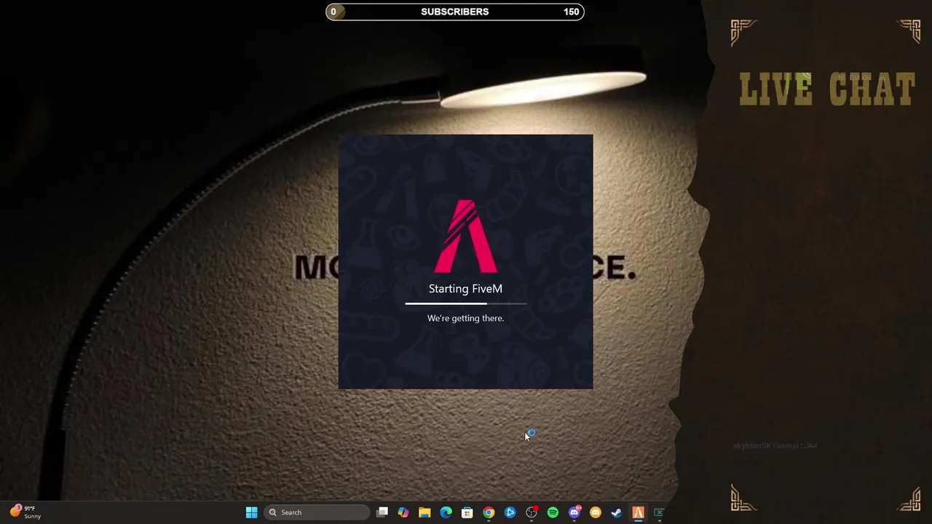The image size is (932, 524).
Task: Launch Copilot from the taskbar
Action: pos(403,512)
